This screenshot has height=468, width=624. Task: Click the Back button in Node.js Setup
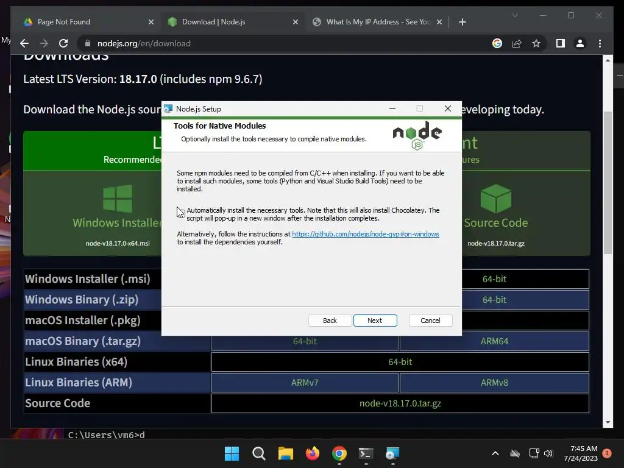pyautogui.click(x=330, y=321)
